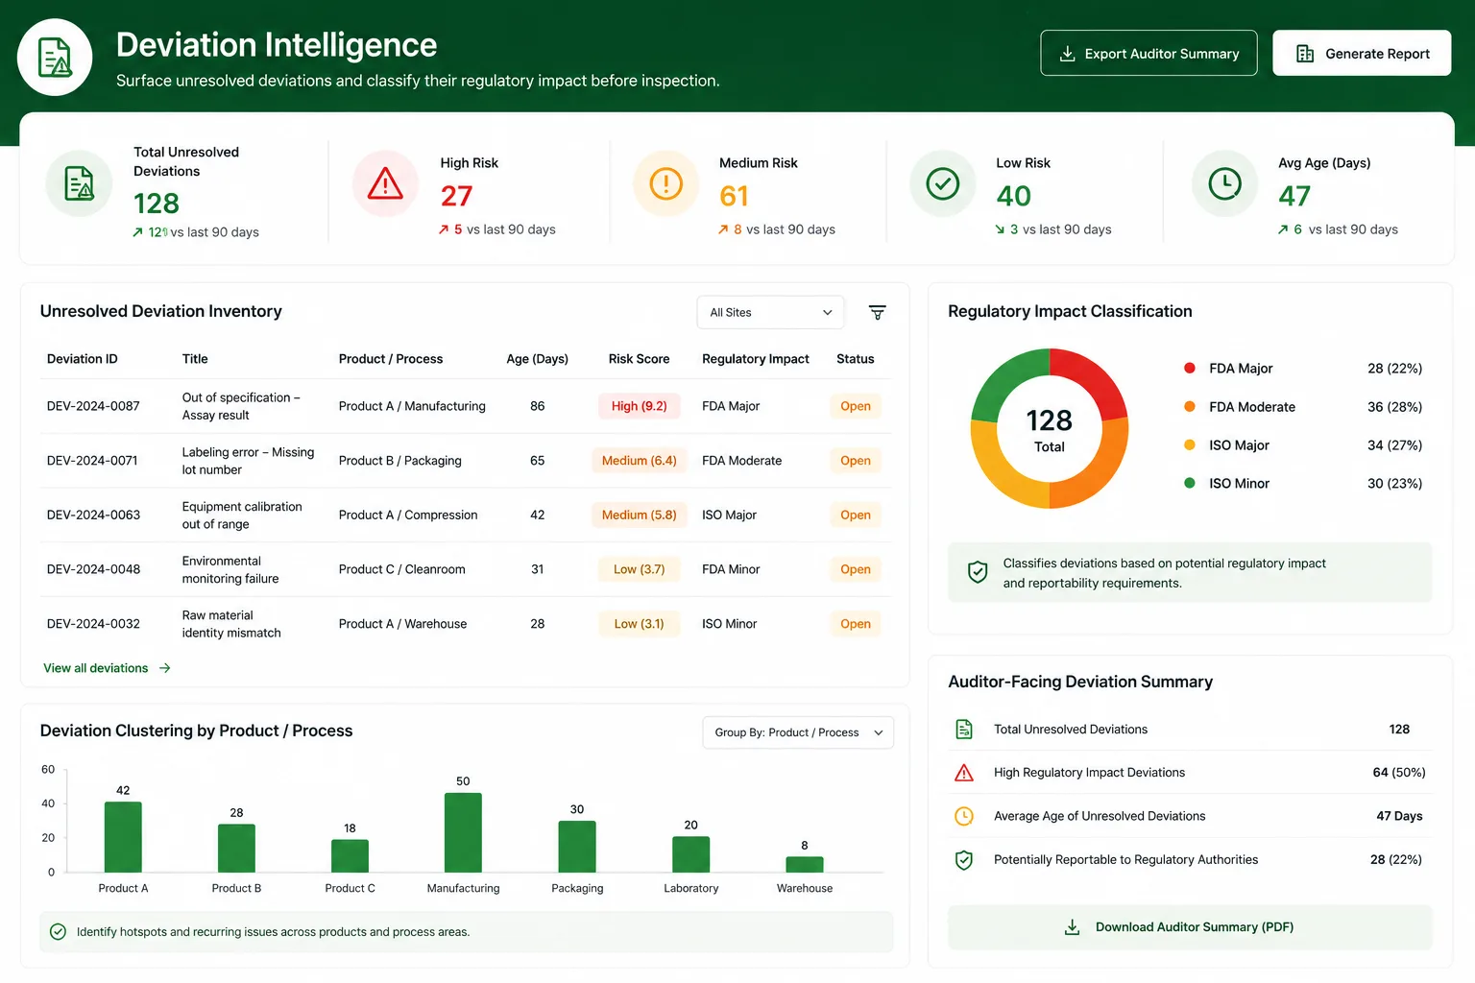Click the Low Risk checkmark circle icon
Image resolution: width=1475 pixels, height=983 pixels.
pyautogui.click(x=943, y=183)
